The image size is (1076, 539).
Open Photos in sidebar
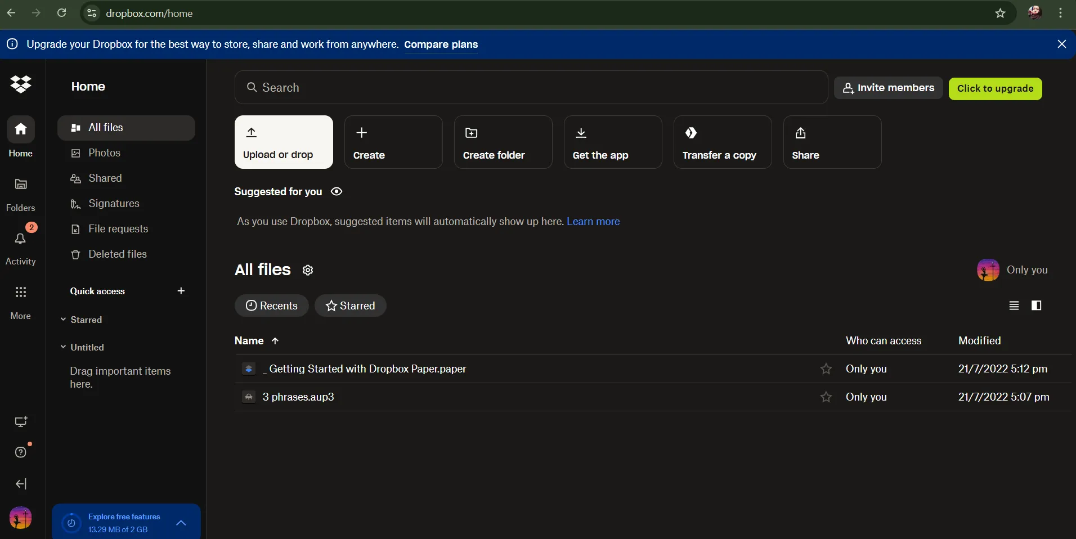126,153
